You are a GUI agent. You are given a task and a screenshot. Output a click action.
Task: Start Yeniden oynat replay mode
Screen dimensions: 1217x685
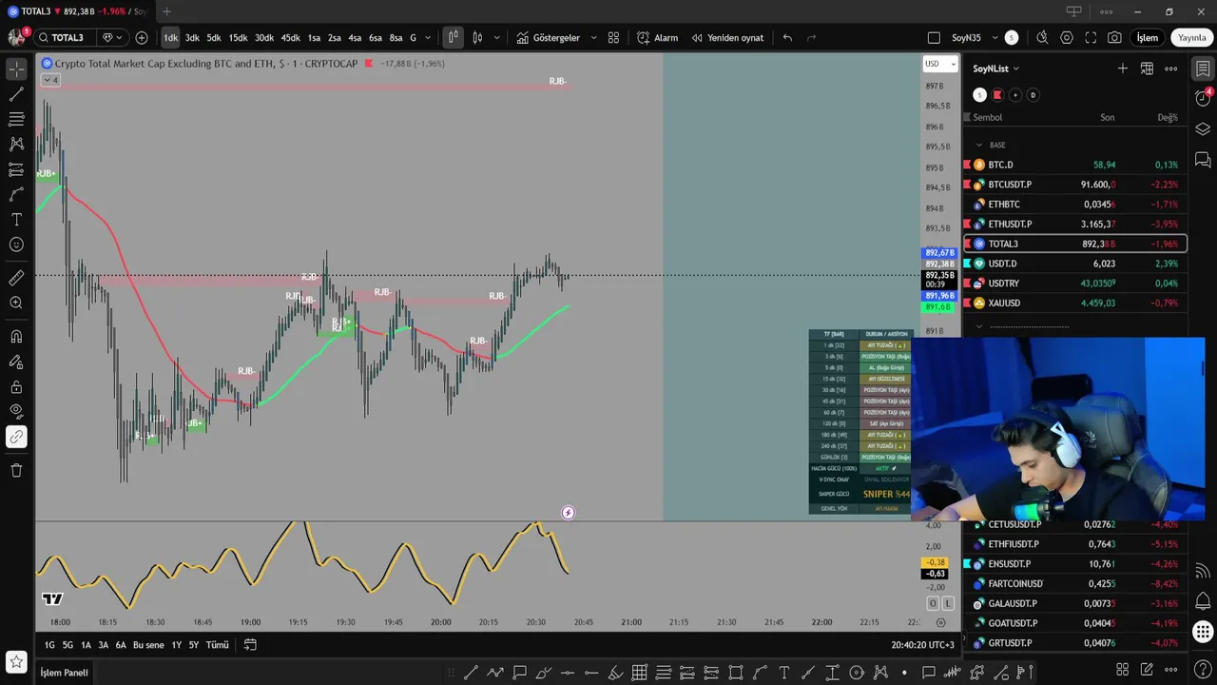727,38
